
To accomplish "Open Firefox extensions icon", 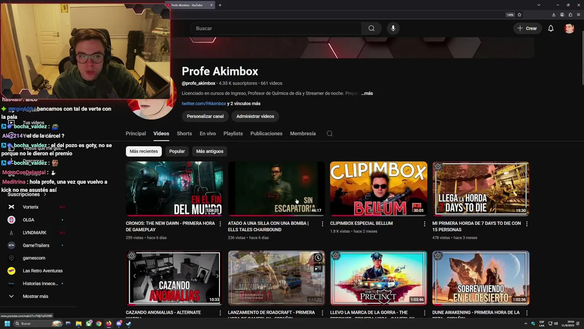I will click(x=570, y=15).
